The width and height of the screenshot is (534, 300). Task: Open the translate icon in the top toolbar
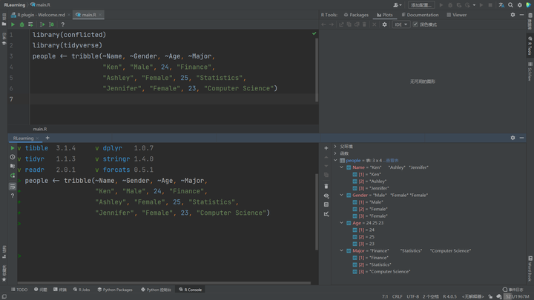[x=501, y=5]
